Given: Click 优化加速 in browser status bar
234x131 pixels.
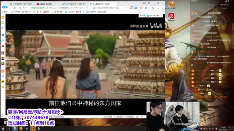Looking at the screenshot, I should click(x=108, y=117).
